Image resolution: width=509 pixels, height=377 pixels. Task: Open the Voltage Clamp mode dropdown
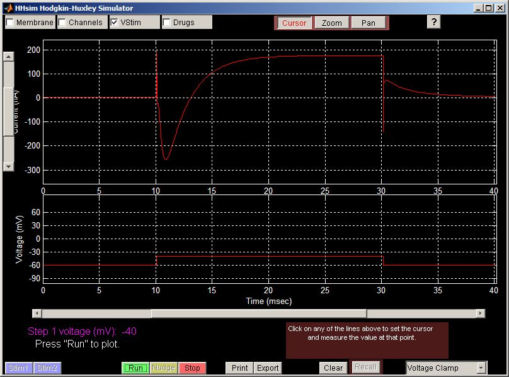pyautogui.click(x=481, y=368)
